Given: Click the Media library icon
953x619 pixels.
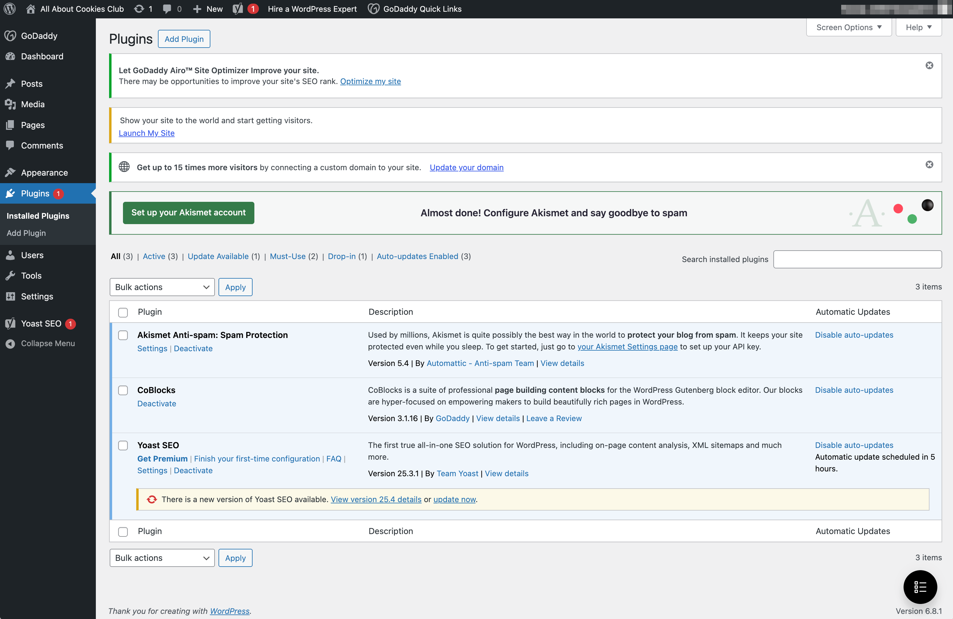Looking at the screenshot, I should [x=11, y=104].
